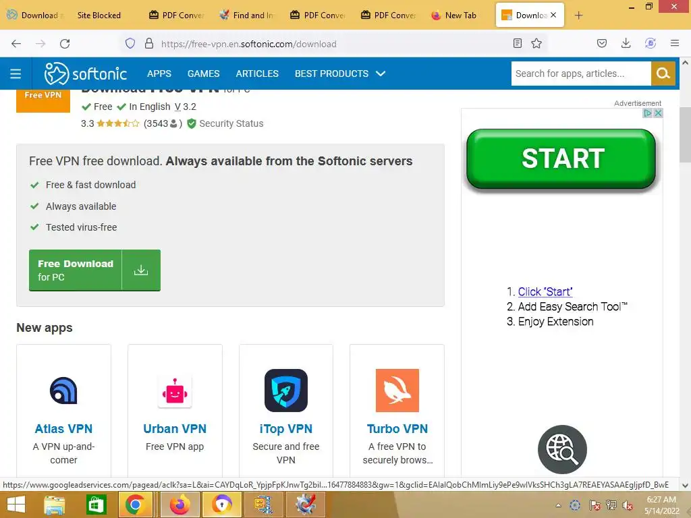Click the padlock site info icon

click(149, 44)
